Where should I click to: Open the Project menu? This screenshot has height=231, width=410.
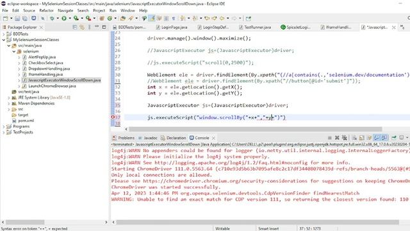pyautogui.click(x=99, y=10)
